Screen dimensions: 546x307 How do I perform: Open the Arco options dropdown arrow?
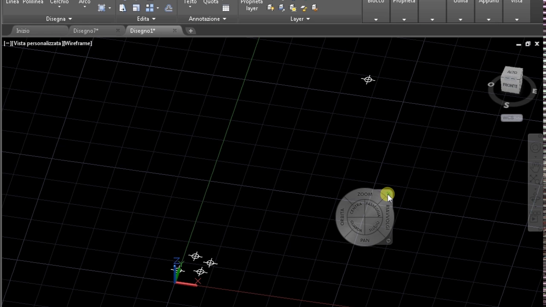click(x=84, y=8)
